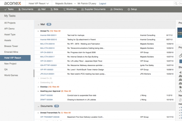Open mail MAJ-CTA-000018
Screen dimensions: 182x121
(47, 44)
